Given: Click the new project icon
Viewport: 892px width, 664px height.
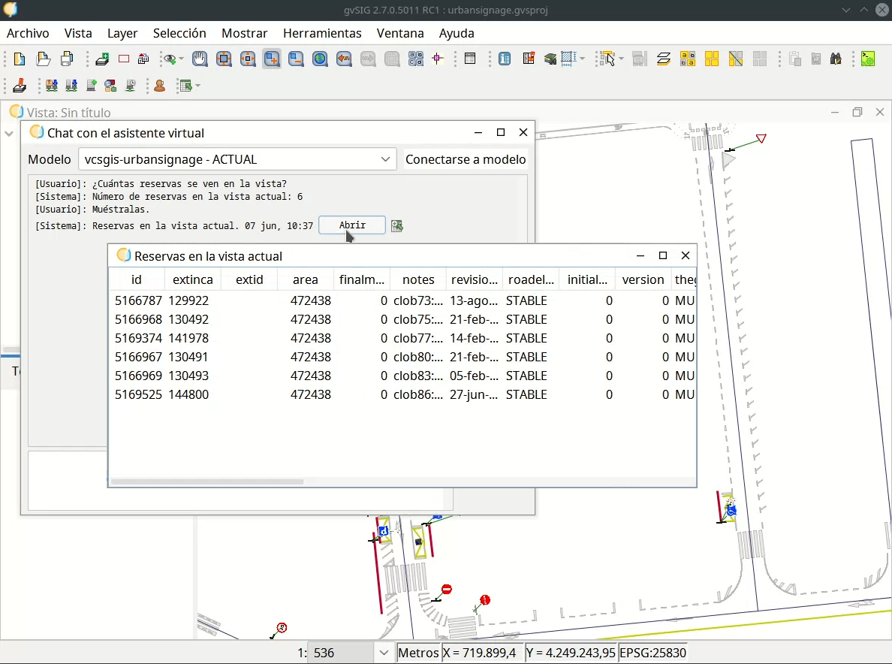Looking at the screenshot, I should [x=20, y=59].
